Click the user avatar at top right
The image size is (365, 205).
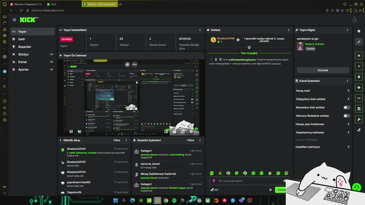pos(354,20)
